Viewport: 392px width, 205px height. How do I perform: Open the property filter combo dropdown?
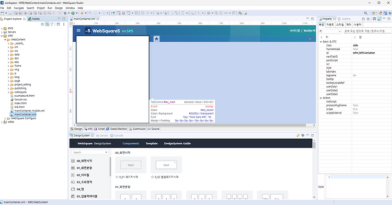340,31
